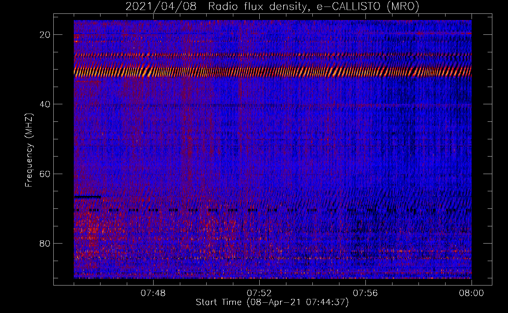Click the 60 MHz frequency tick label
Viewport: 508px width, 313px height.
pos(45,174)
